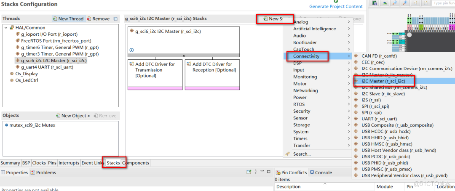Minimize the Properties panel
The height and width of the screenshot is (191, 455).
pos(262,172)
